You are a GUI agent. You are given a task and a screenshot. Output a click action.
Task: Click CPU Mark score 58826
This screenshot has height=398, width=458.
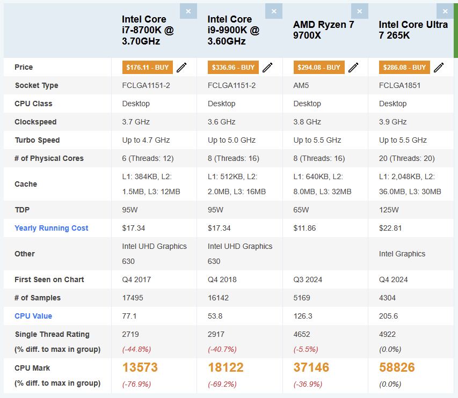tap(397, 367)
